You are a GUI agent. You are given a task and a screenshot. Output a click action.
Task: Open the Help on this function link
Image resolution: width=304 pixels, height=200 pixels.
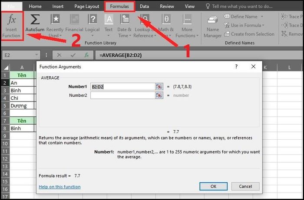(60, 187)
